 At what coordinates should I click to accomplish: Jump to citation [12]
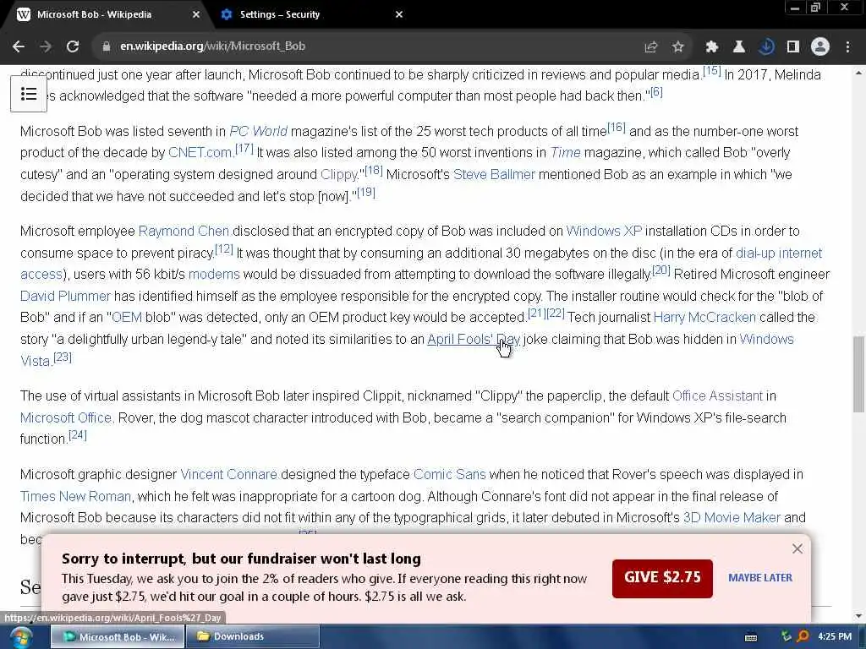click(x=223, y=249)
